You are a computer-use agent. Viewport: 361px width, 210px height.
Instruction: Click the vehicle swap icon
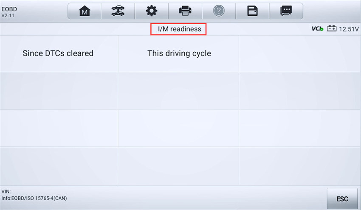(x=118, y=11)
